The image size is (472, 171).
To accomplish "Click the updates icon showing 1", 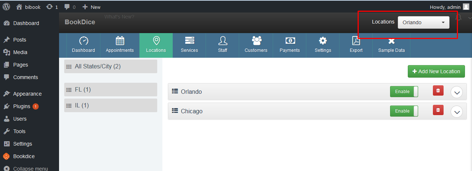I will click(x=52, y=7).
